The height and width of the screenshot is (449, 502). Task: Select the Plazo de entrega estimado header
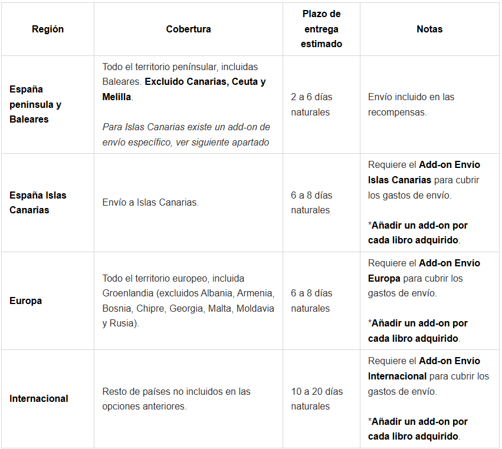321,29
